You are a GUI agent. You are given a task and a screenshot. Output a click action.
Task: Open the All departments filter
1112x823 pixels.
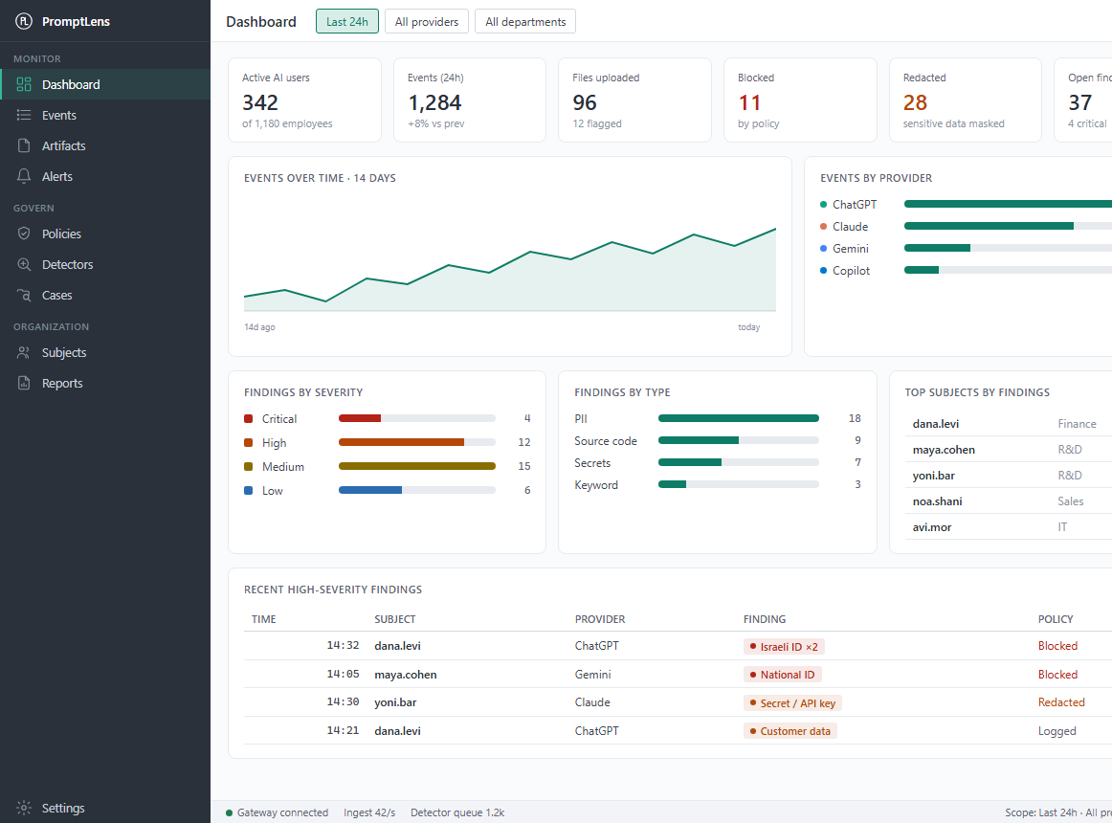tap(525, 21)
